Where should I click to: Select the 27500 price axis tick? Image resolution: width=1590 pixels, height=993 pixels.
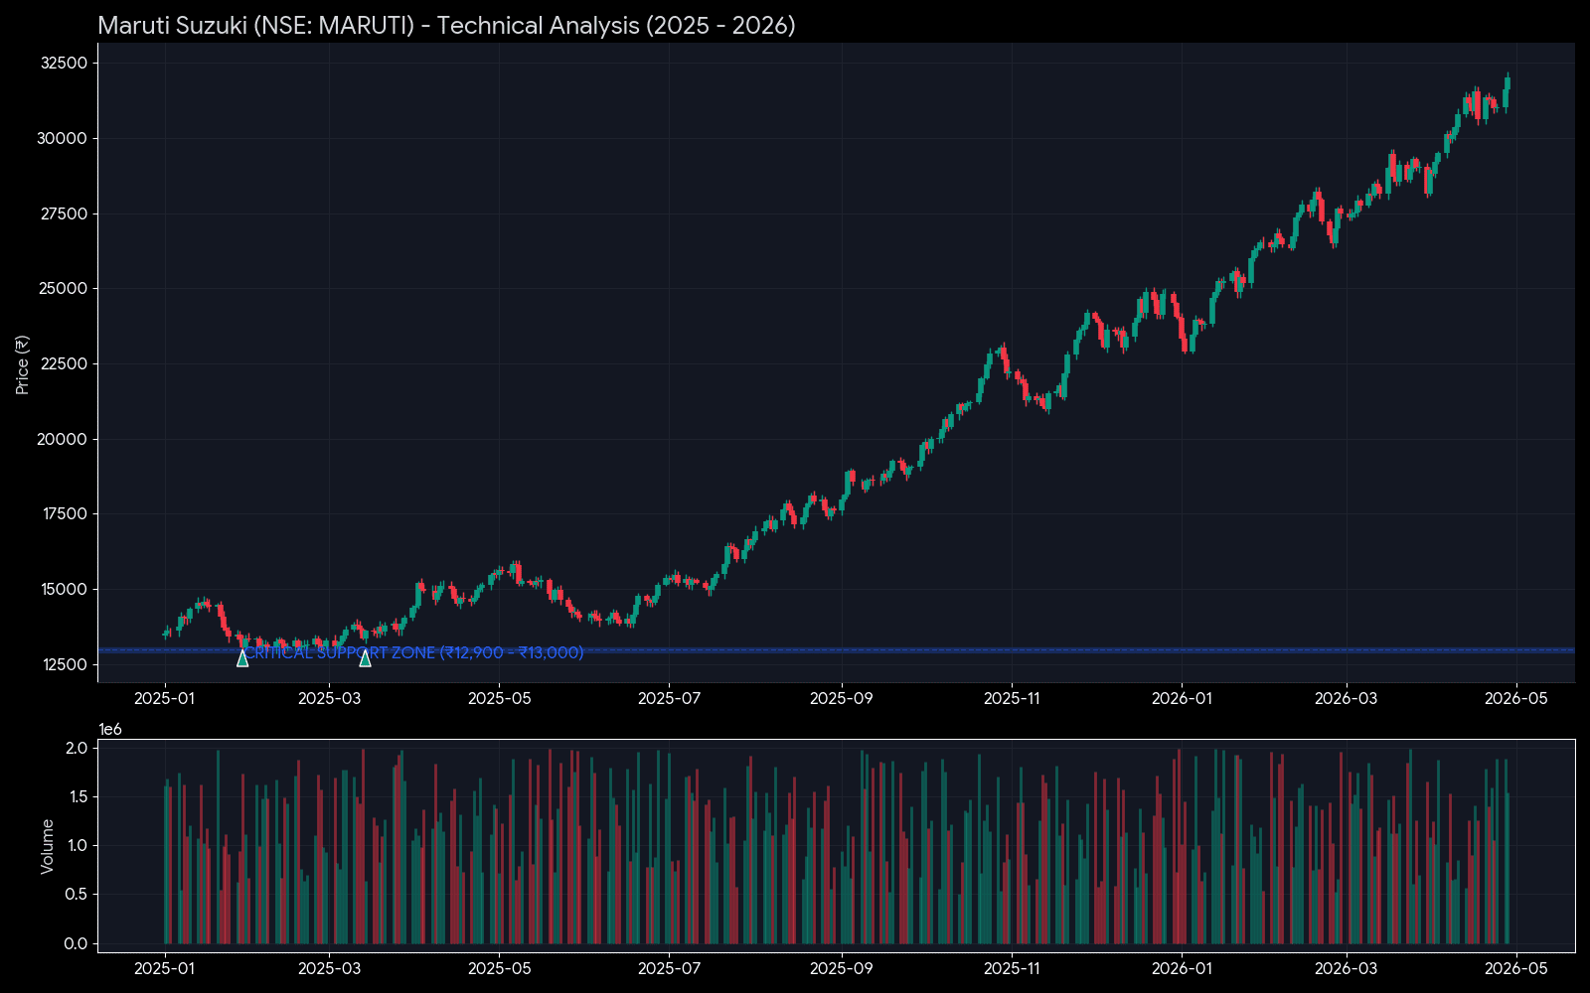(64, 213)
